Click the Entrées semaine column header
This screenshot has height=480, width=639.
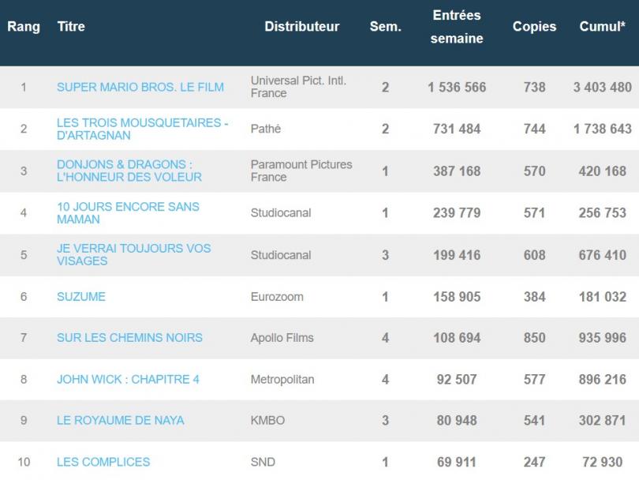click(457, 27)
